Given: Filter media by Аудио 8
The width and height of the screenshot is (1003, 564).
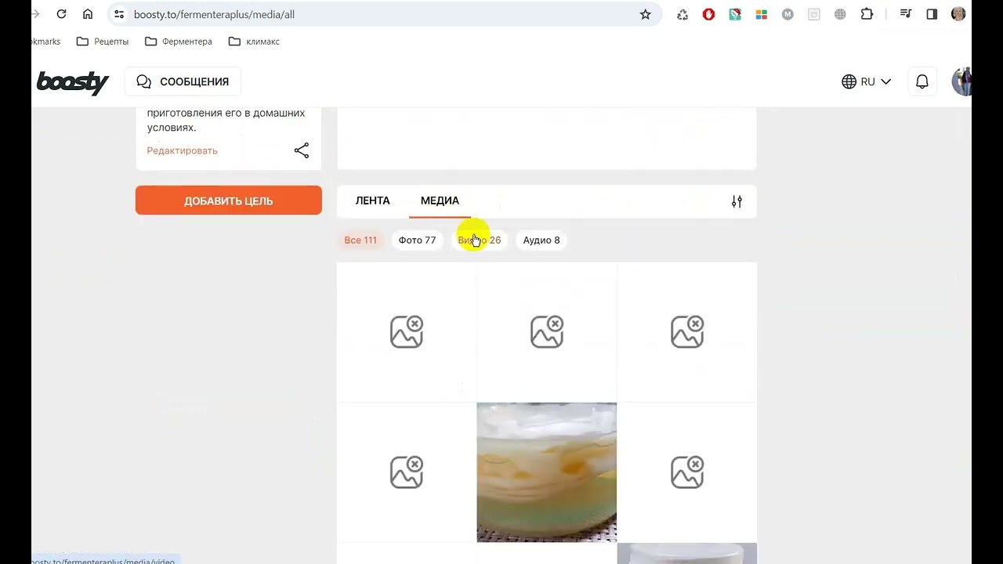Looking at the screenshot, I should 541,240.
